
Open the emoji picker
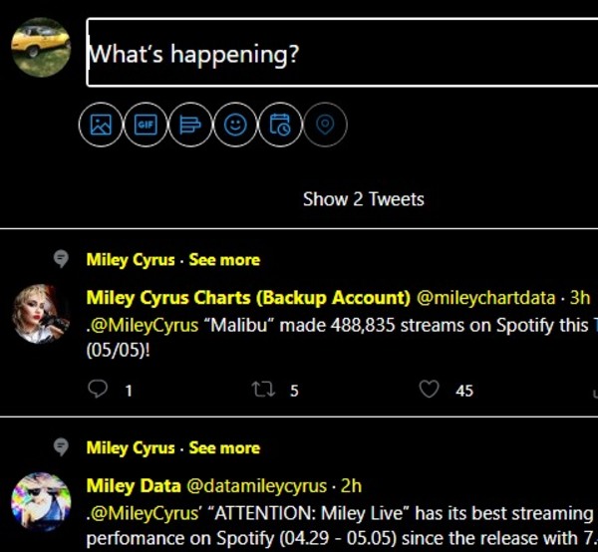coord(235,126)
